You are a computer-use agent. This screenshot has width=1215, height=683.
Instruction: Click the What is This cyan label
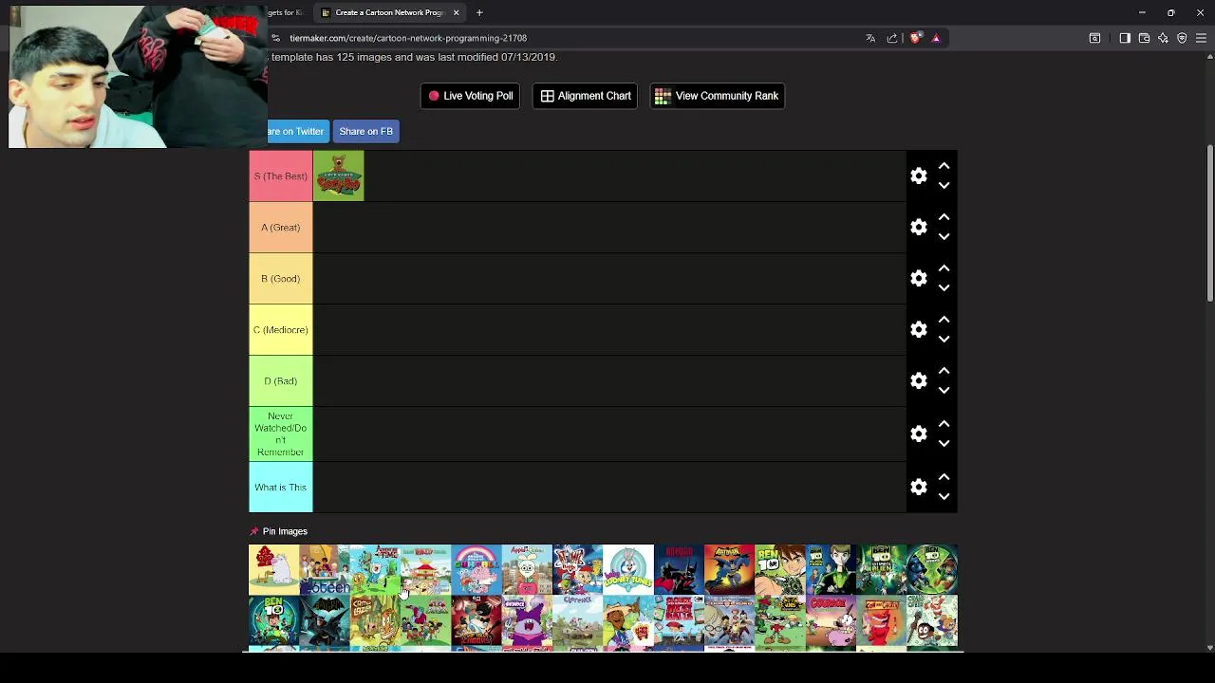coord(281,488)
